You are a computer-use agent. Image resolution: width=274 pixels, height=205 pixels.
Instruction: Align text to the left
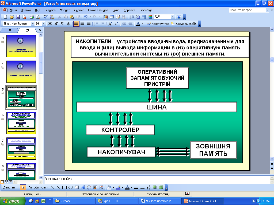click(x=76, y=24)
